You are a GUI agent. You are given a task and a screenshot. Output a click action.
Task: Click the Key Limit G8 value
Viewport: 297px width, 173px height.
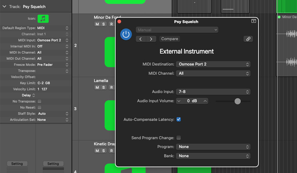[48, 83]
